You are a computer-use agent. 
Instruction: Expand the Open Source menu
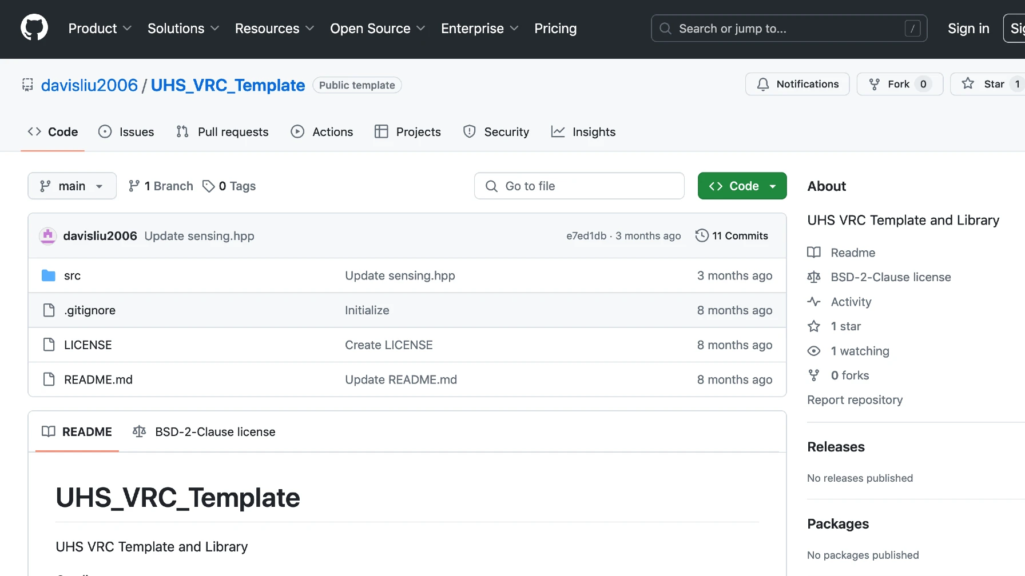tap(378, 28)
